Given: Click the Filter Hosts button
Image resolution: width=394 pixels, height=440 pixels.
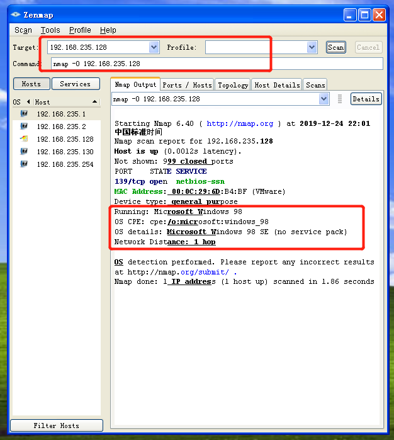Looking at the screenshot, I should click(57, 426).
